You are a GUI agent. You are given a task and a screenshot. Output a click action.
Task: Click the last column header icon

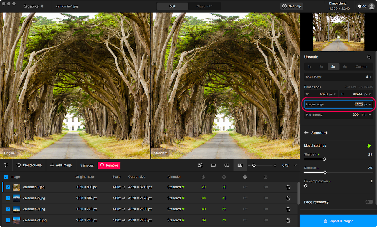pyautogui.click(x=266, y=177)
